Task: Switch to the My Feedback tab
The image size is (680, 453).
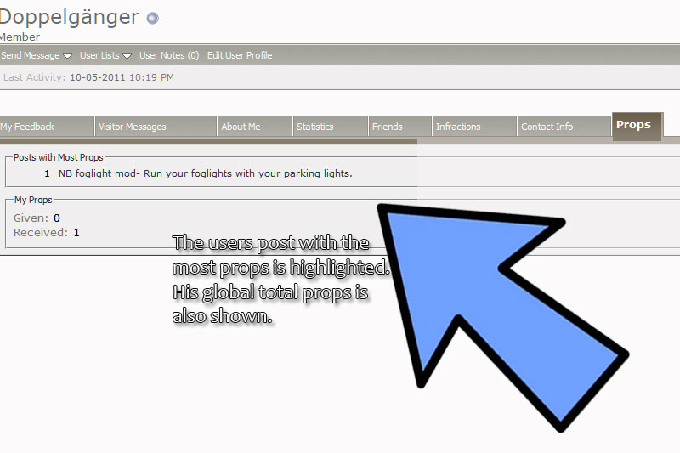Action: [27, 127]
